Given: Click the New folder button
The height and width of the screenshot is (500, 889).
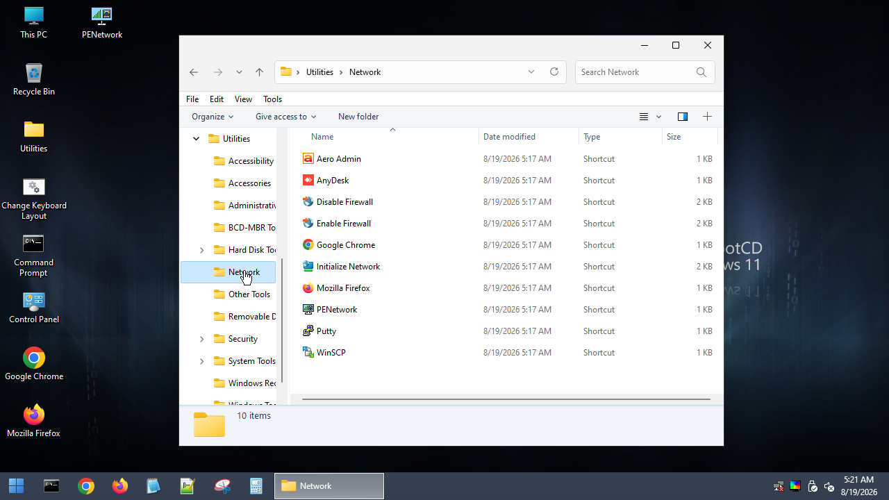Looking at the screenshot, I should [358, 117].
